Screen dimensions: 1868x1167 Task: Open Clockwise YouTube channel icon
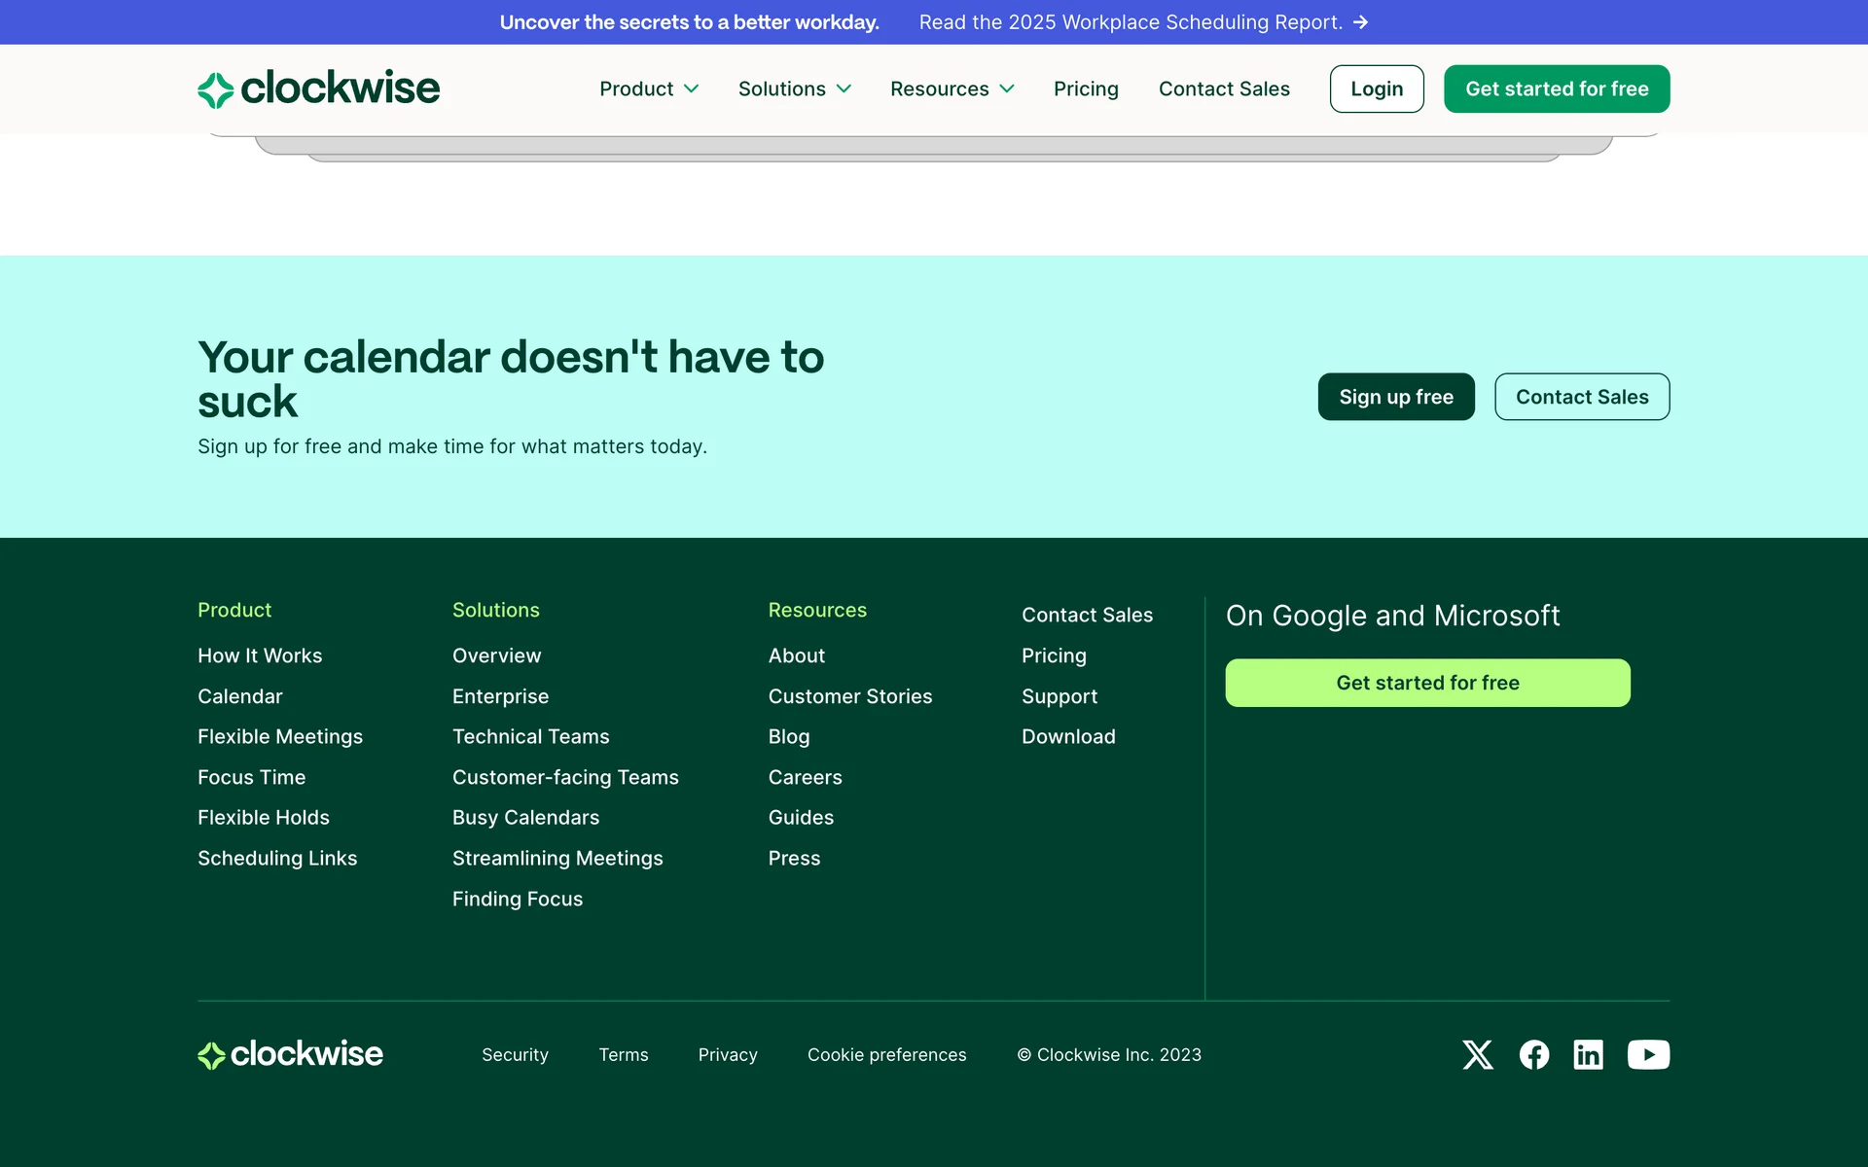pyautogui.click(x=1648, y=1054)
